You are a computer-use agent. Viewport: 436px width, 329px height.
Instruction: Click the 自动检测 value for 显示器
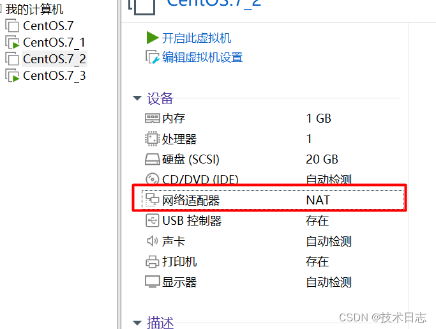click(329, 282)
